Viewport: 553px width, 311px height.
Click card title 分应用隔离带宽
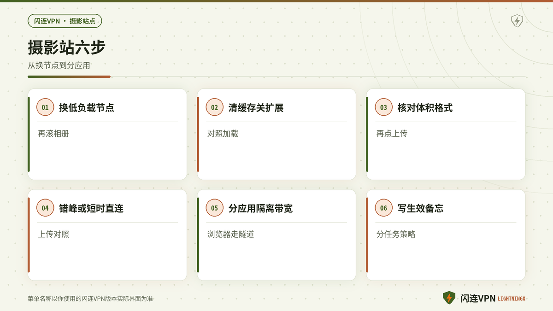pos(260,209)
